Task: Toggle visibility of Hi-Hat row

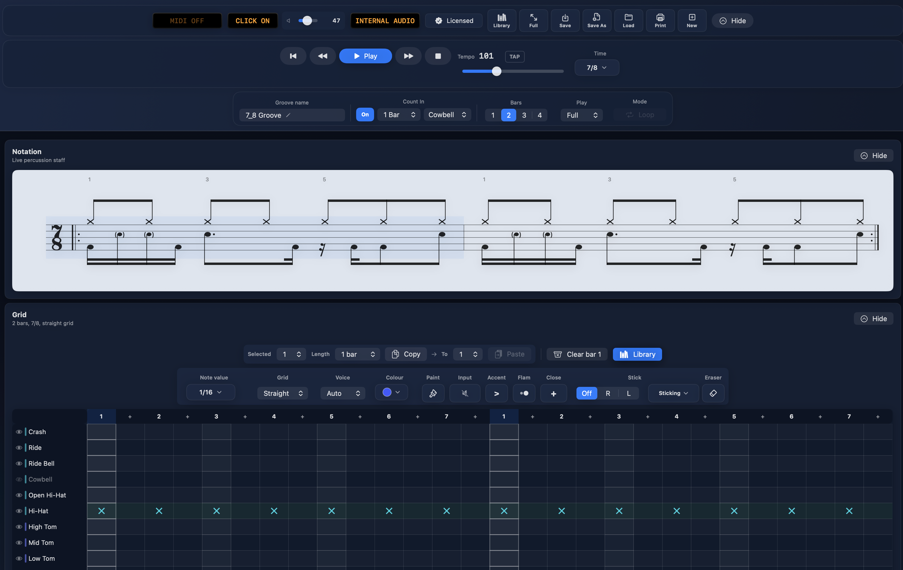Action: tap(19, 511)
